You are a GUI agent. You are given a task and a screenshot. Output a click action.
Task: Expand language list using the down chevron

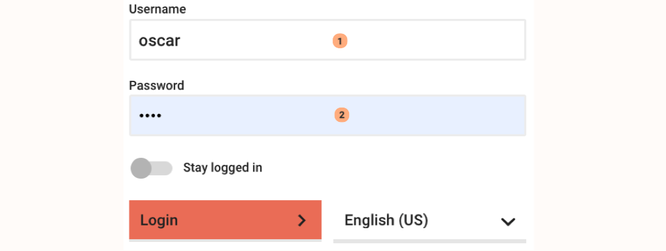tap(508, 221)
